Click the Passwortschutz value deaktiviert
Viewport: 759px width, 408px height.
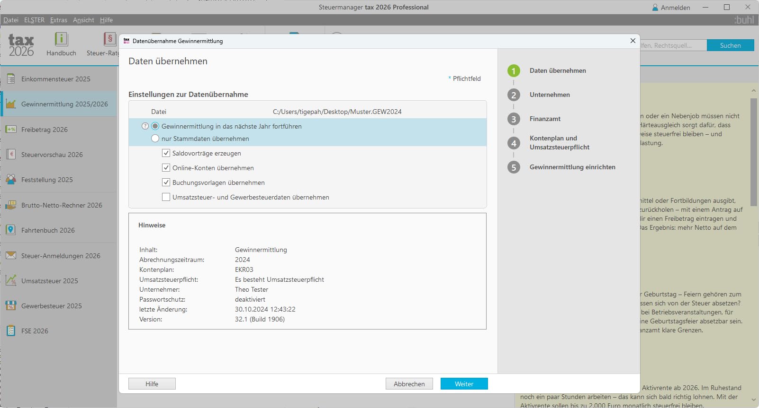250,299
